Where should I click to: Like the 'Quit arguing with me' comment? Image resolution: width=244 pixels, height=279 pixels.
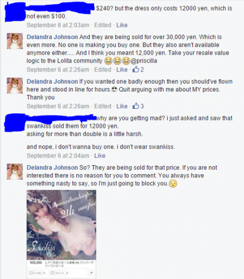[x=122, y=106]
